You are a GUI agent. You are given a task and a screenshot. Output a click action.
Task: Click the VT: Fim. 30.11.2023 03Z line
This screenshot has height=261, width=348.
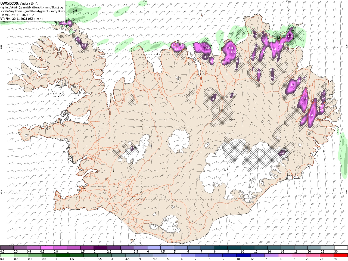(21, 19)
